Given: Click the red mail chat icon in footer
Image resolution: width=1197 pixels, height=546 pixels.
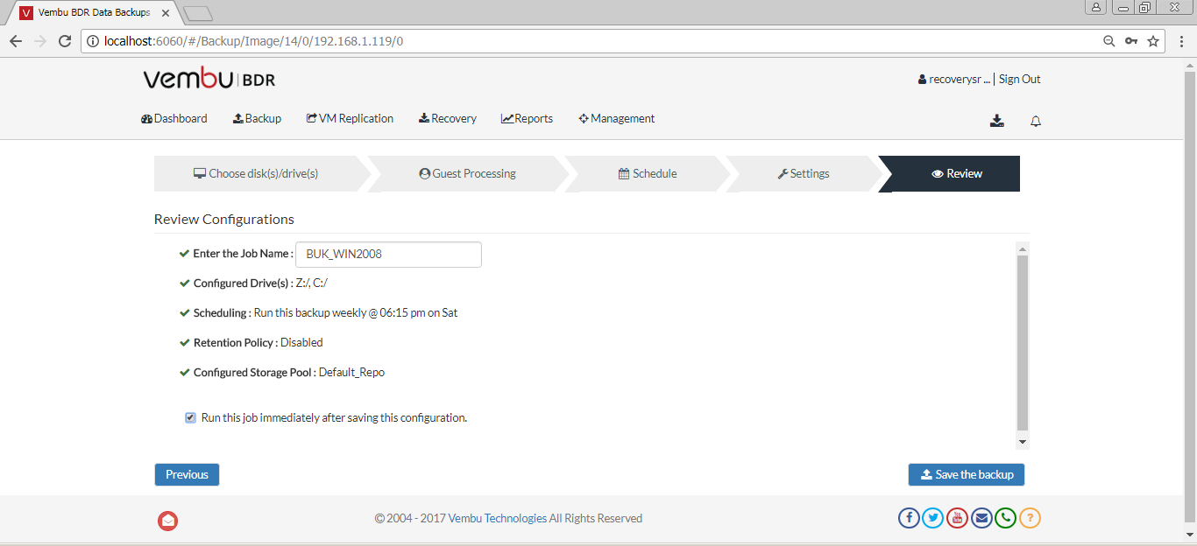Looking at the screenshot, I should coord(168,521).
